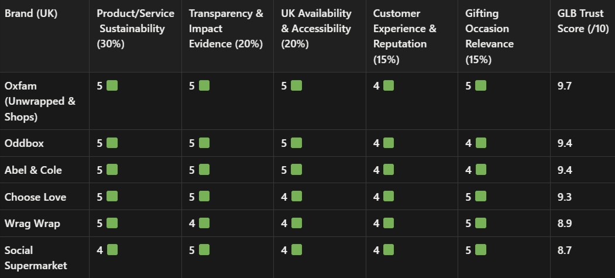Click green square in Oxfam's Product Sustainability cell
Image resolution: width=615 pixels, height=278 pixels.
pyautogui.click(x=112, y=86)
